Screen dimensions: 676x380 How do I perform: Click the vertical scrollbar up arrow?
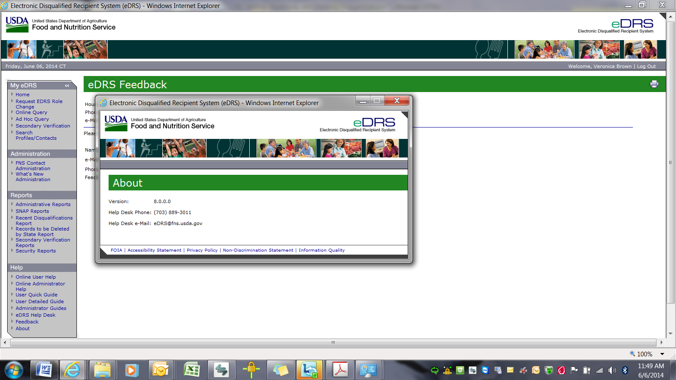(671, 16)
